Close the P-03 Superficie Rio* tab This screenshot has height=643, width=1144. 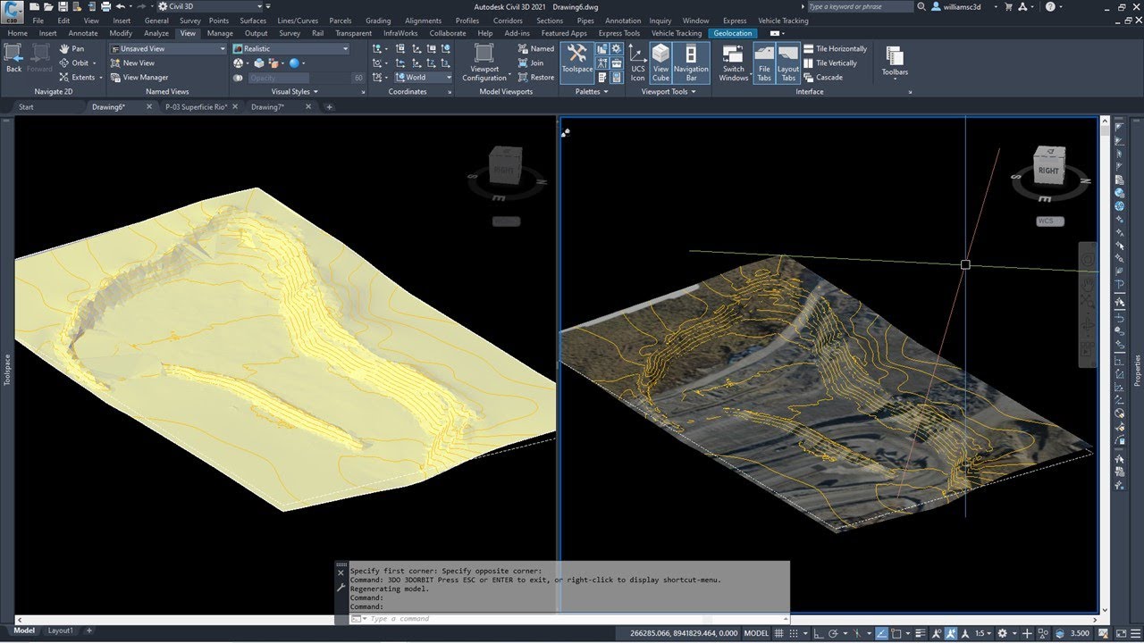(x=235, y=107)
